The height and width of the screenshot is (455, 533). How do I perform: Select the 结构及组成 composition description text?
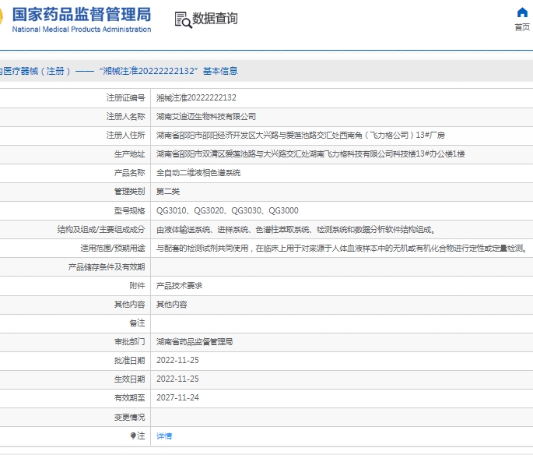(x=296, y=230)
